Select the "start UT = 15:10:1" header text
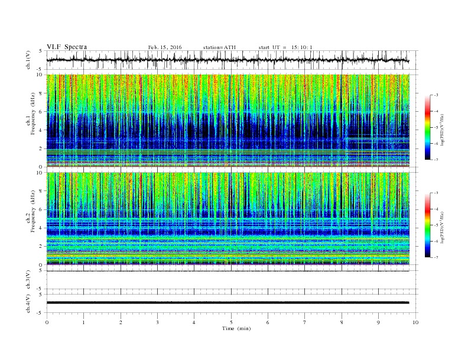 pos(285,47)
